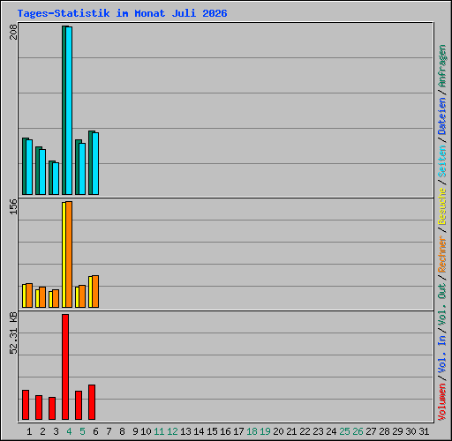Click the orange bar for day 6

point(95,292)
